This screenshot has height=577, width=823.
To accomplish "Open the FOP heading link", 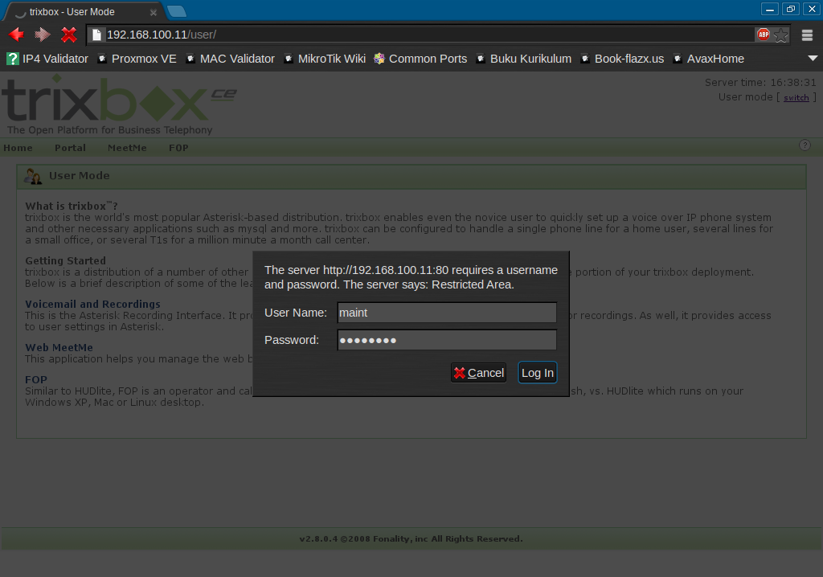I will click(36, 379).
